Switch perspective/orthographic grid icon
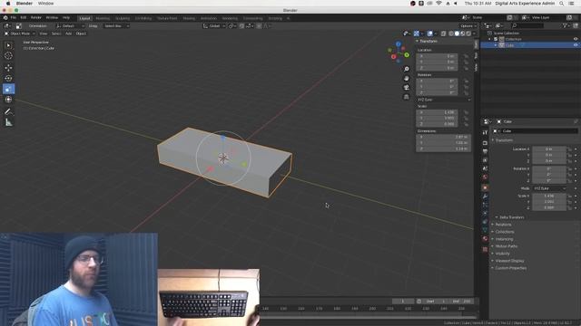The width and height of the screenshot is (581, 326). point(407,97)
